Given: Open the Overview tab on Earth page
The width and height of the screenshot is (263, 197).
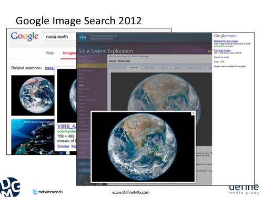Looking at the screenshot, I should 134,68.
